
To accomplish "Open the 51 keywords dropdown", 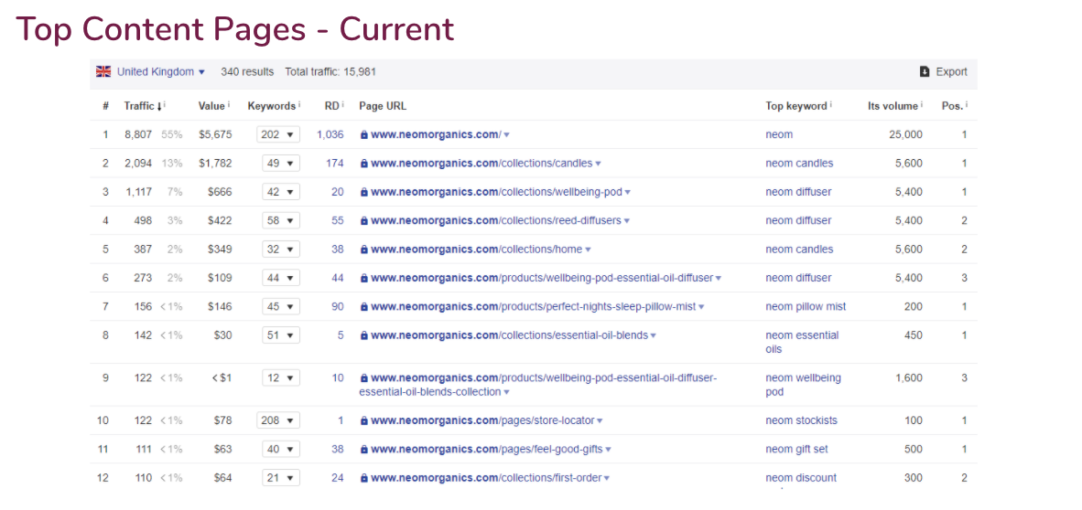I will tap(281, 335).
